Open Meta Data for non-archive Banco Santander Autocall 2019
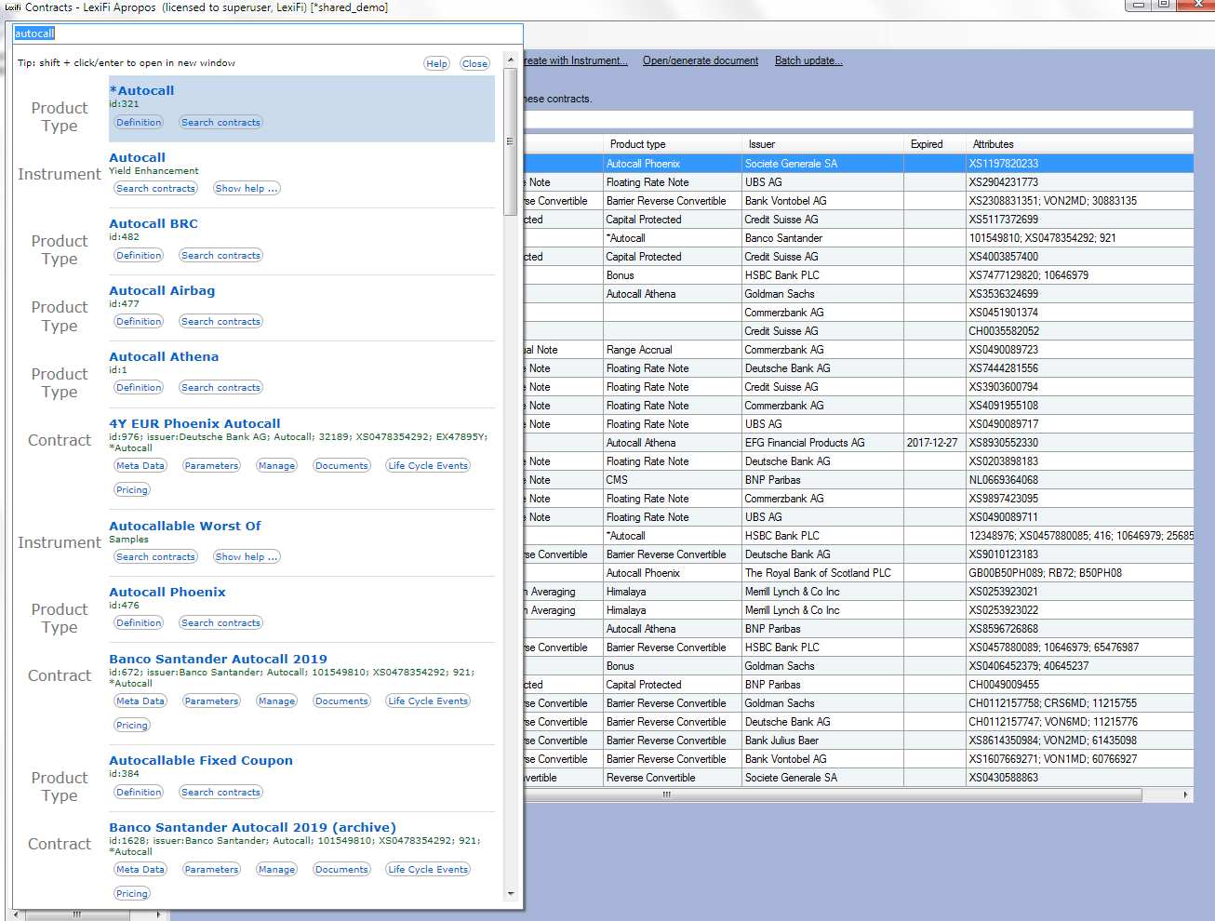 coord(140,701)
